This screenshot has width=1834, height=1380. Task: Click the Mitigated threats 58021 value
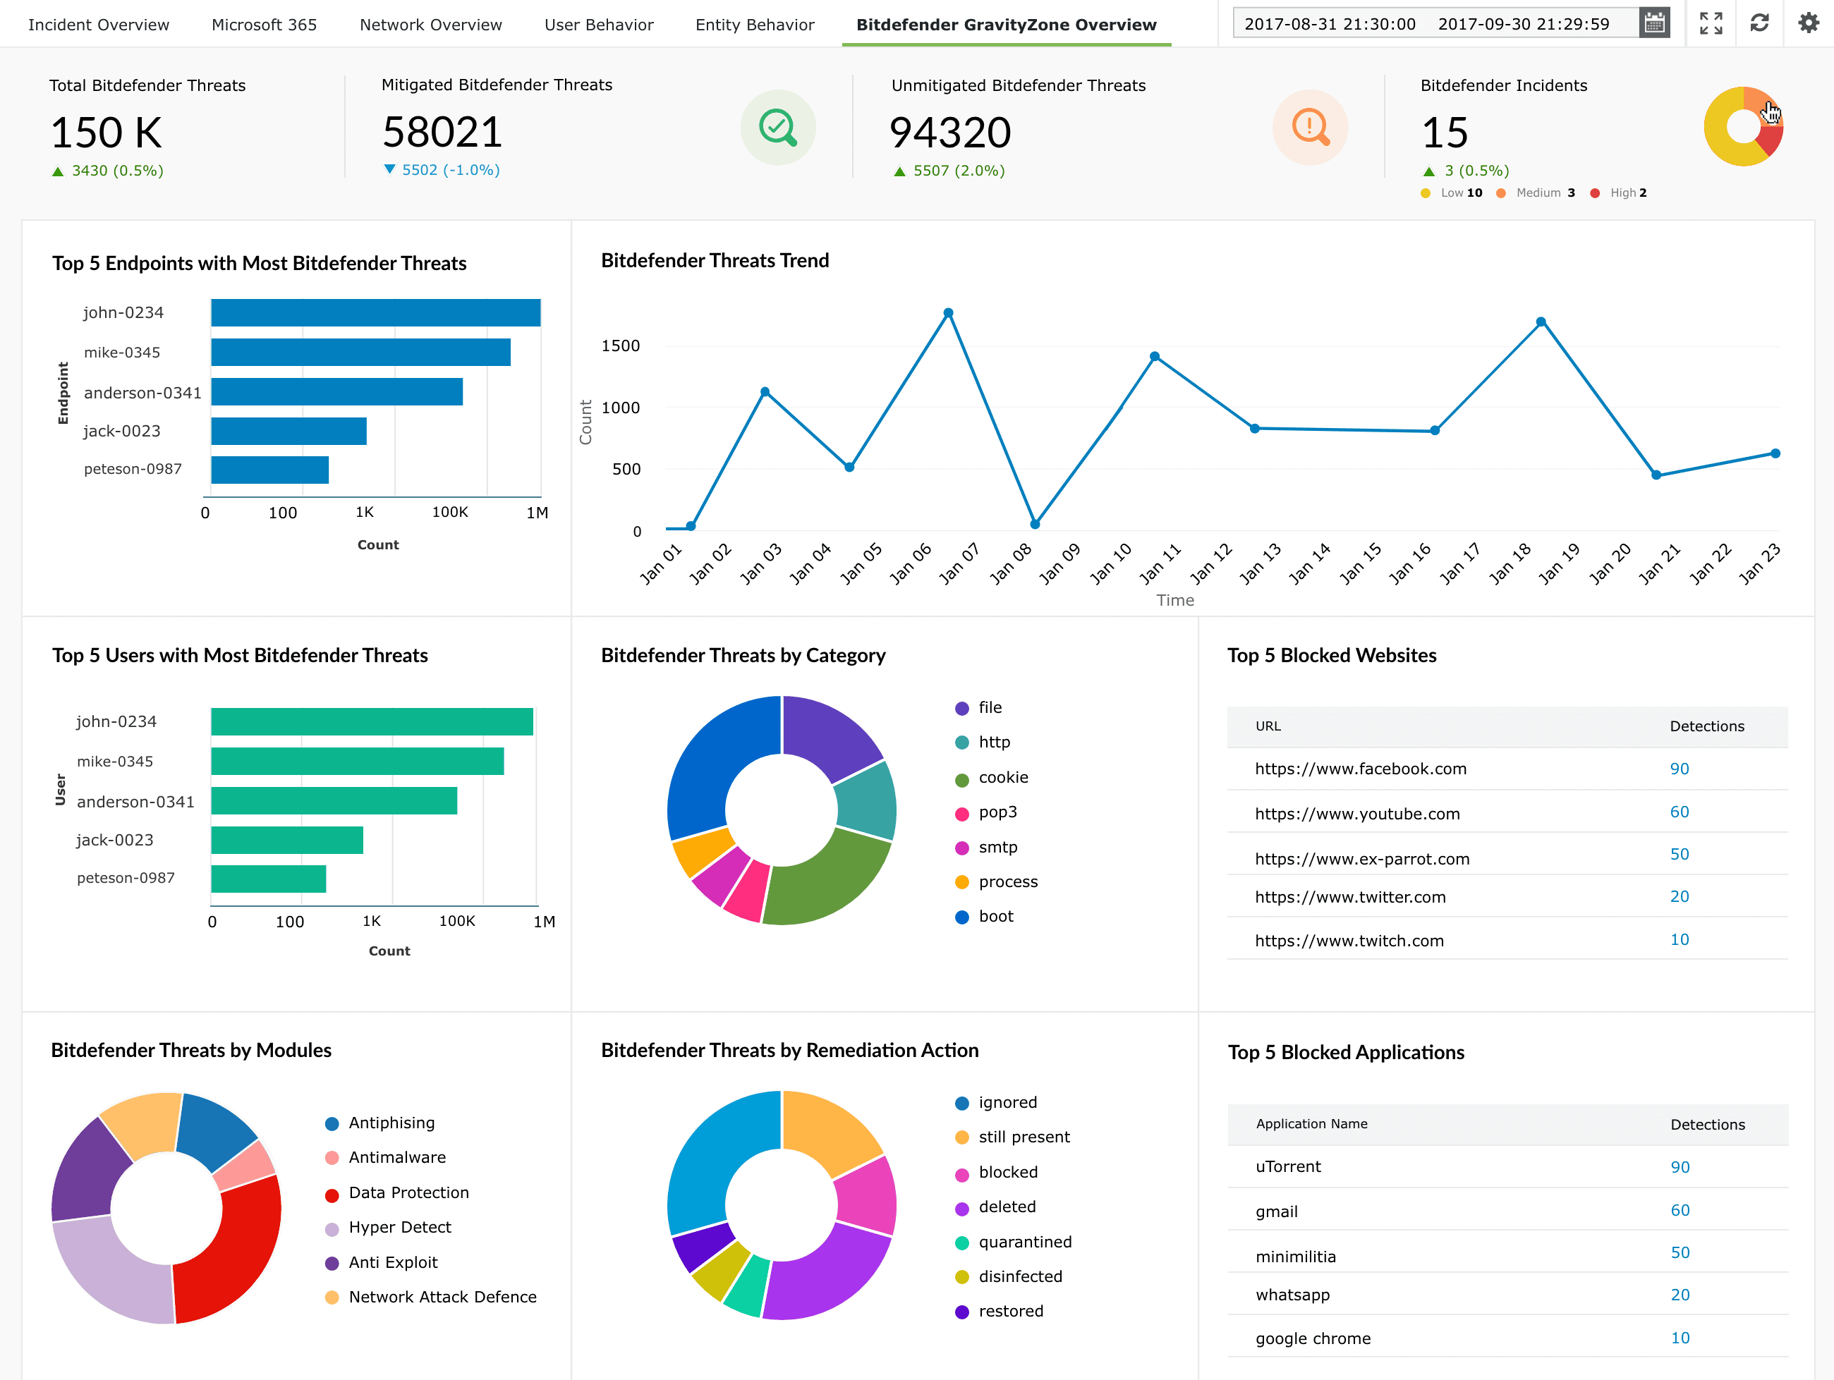443,132
